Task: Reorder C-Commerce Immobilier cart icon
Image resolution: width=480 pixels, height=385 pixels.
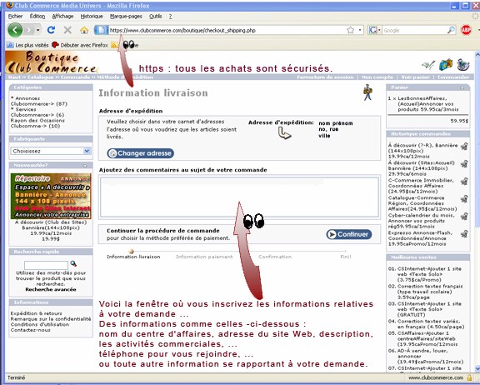Action: (464, 181)
